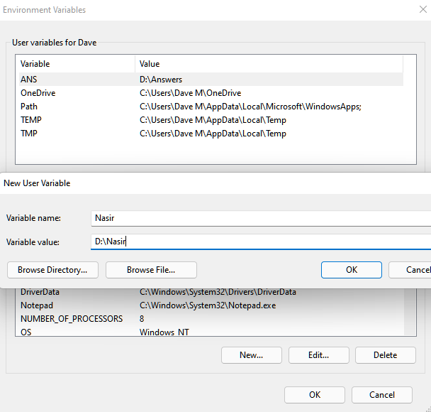Click the Variable value input field

(x=261, y=242)
